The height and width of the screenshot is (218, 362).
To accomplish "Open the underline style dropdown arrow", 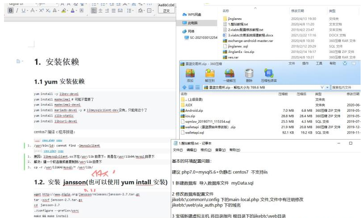I will pyautogui.click(x=28, y=11).
